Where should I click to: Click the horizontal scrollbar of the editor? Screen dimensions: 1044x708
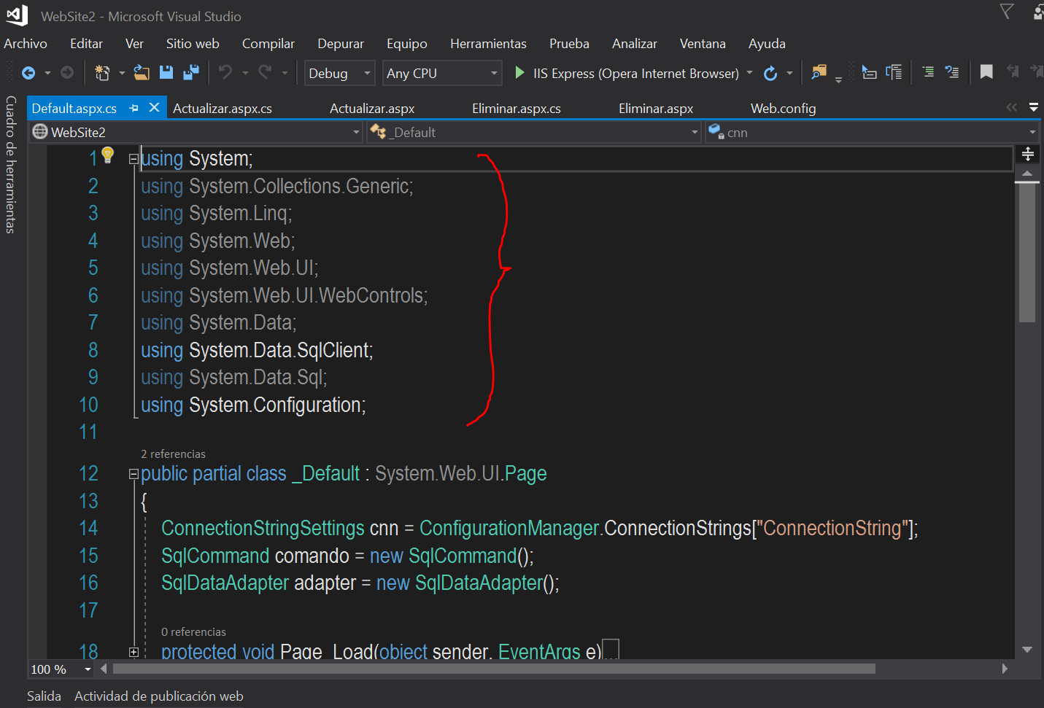493,669
